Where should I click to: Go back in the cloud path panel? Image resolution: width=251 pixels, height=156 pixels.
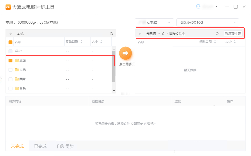[x=140, y=34]
